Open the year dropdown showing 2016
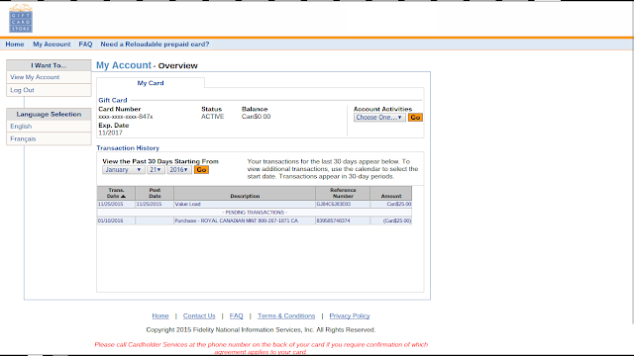Screen dimensions: 634x356 179,170
